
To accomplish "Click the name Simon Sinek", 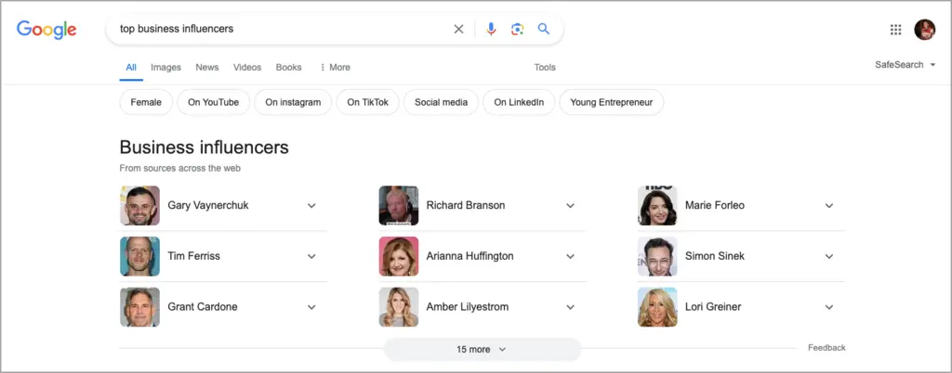I will (715, 257).
